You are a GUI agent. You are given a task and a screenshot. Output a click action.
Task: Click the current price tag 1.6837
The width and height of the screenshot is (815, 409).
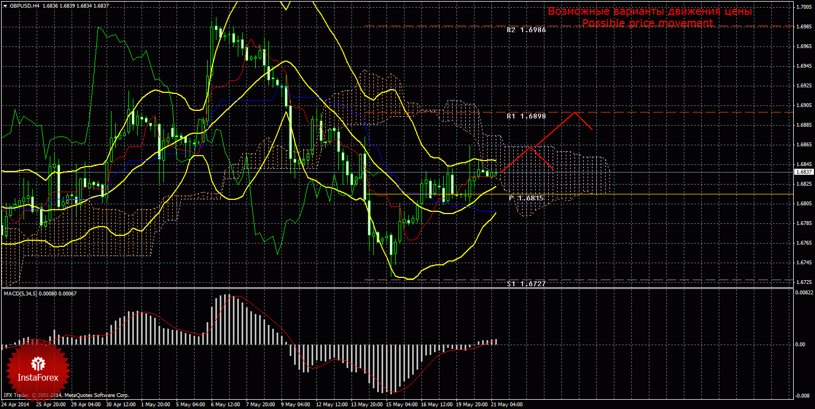(x=804, y=171)
